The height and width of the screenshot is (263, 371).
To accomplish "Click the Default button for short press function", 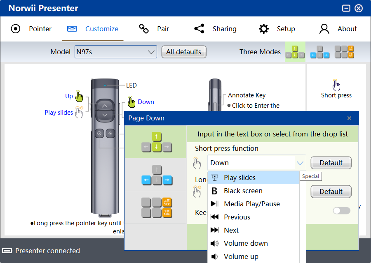I will 331,163.
